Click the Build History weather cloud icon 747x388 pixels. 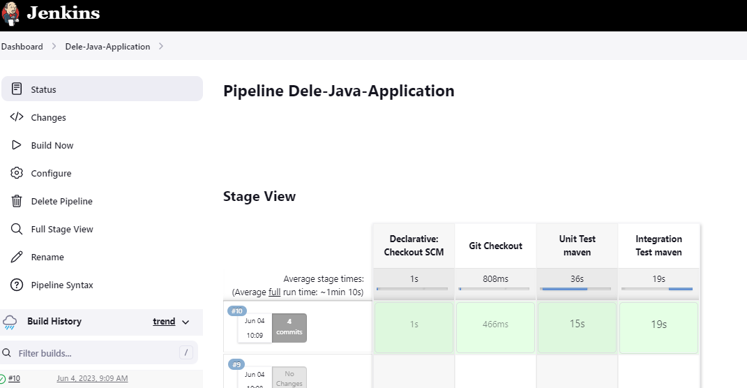click(10, 322)
